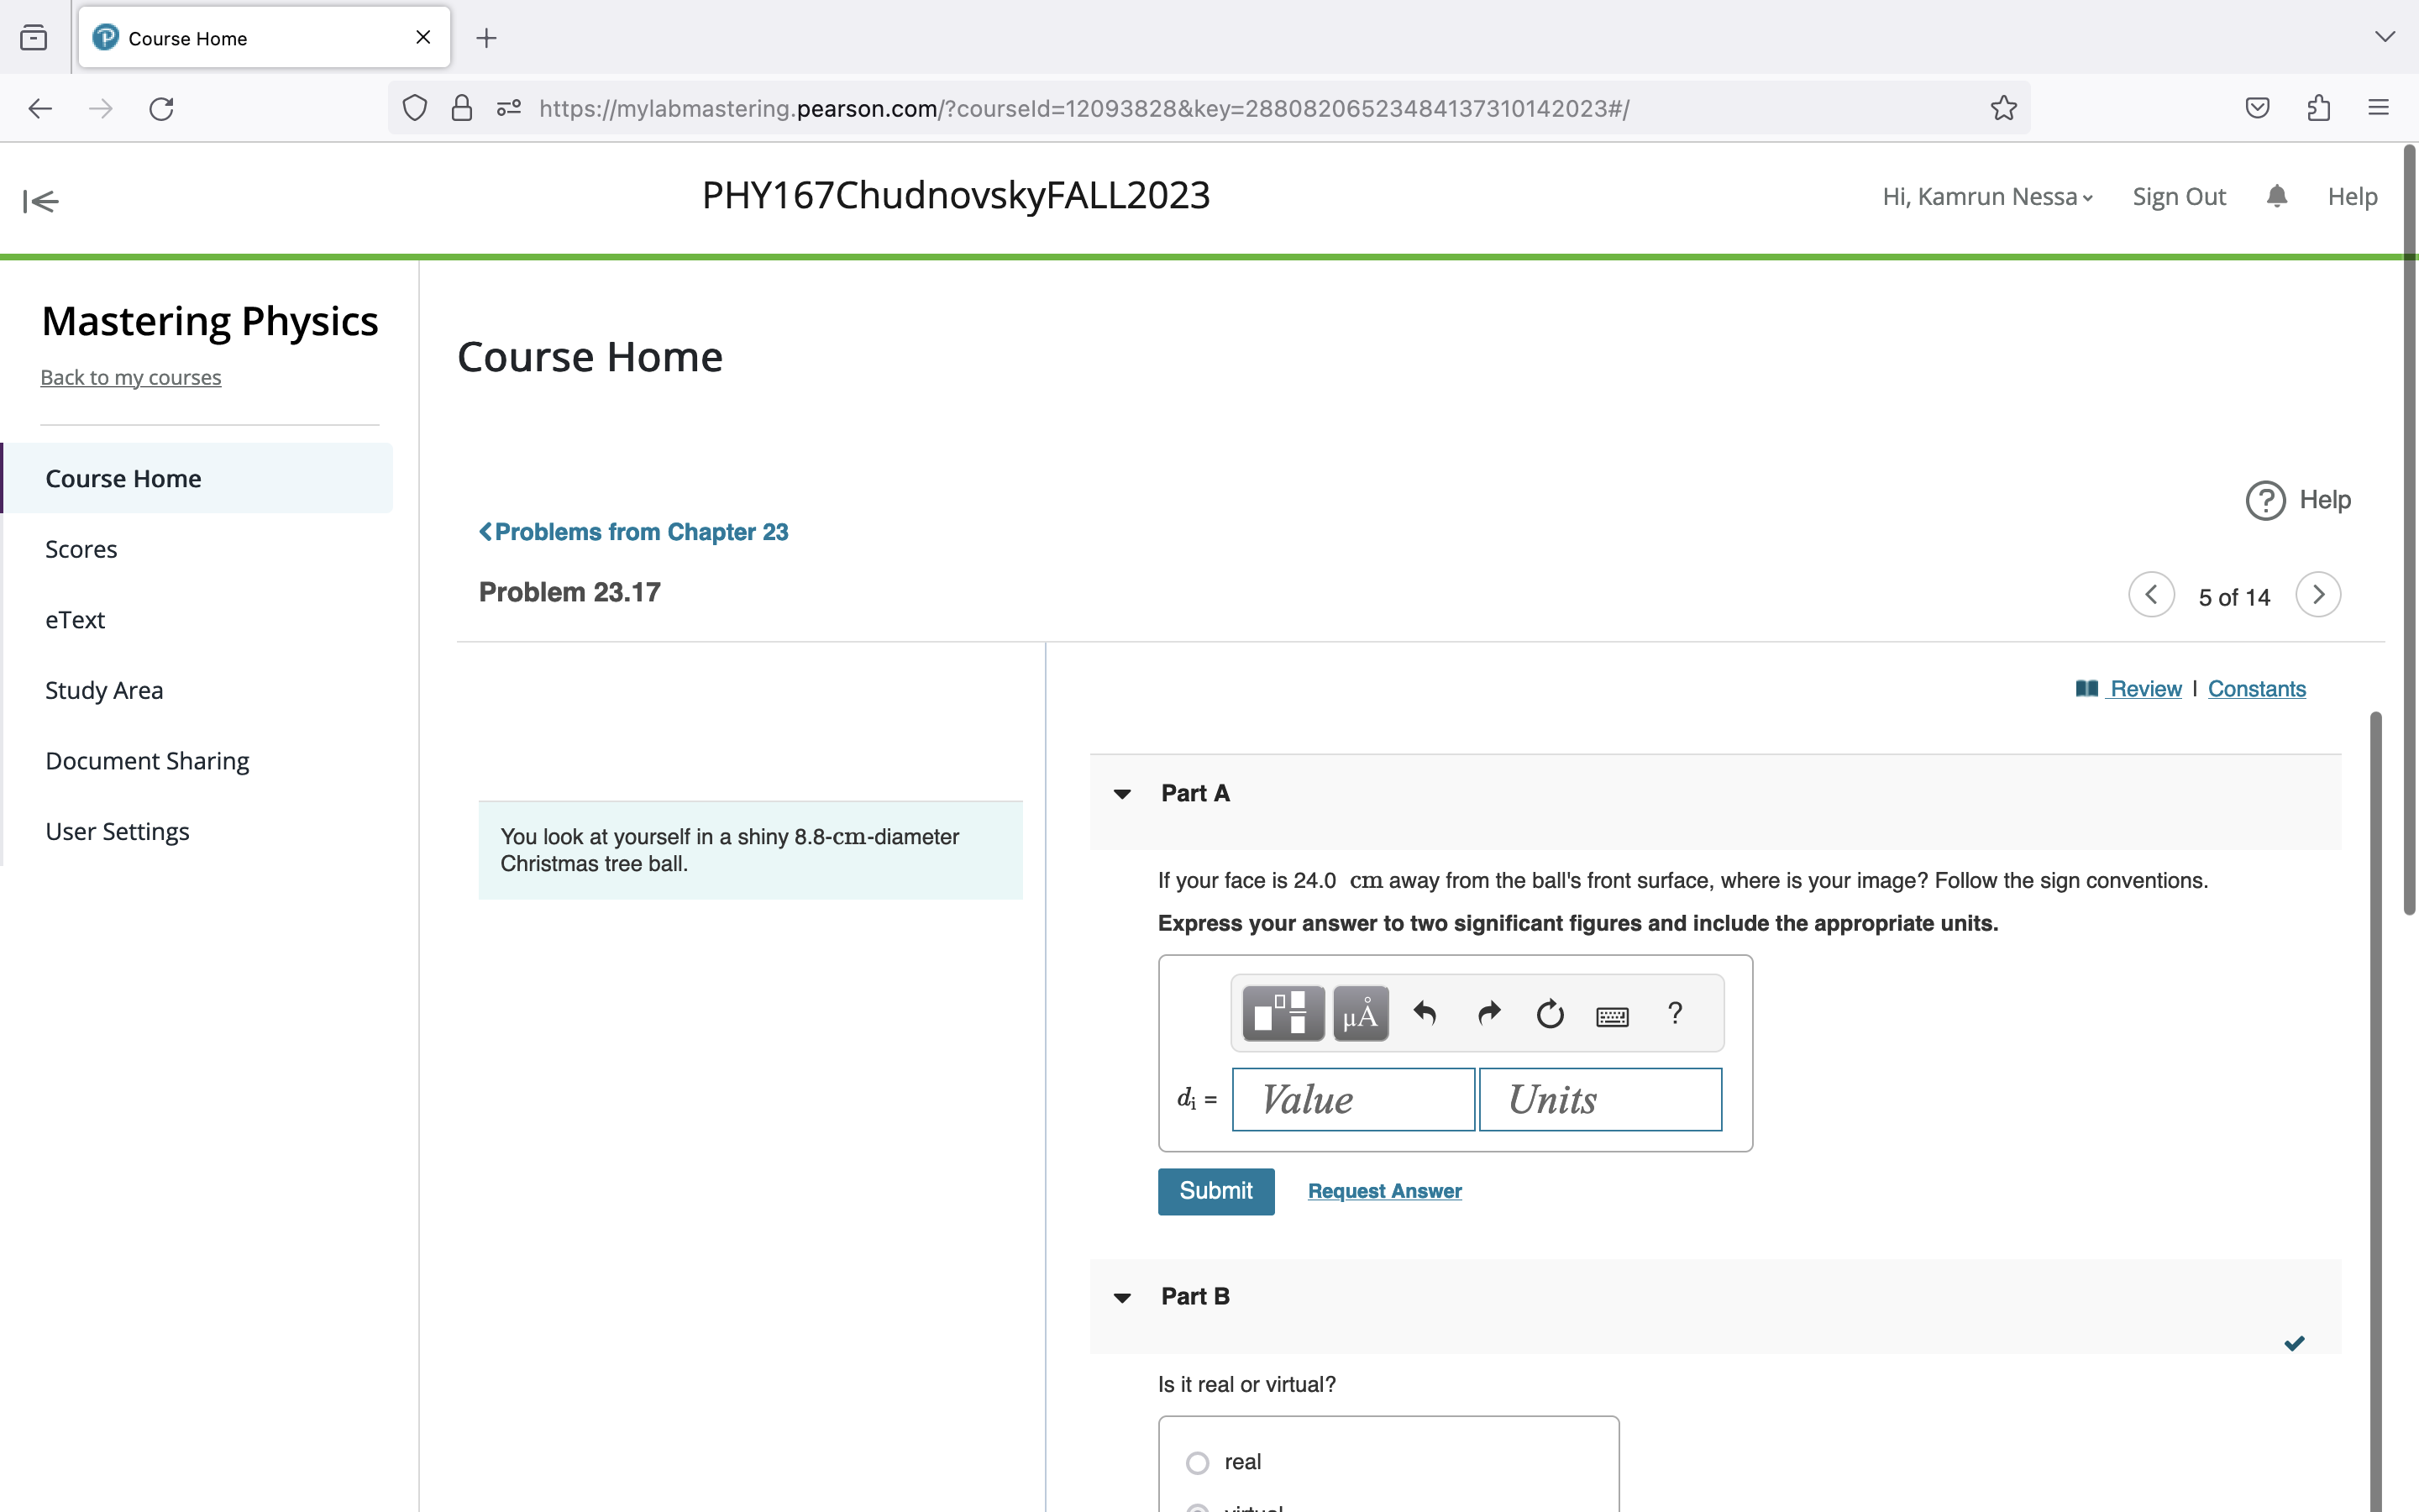Viewport: 2419px width, 1512px height.
Task: Bookmark this page with star icon
Action: 2003,108
